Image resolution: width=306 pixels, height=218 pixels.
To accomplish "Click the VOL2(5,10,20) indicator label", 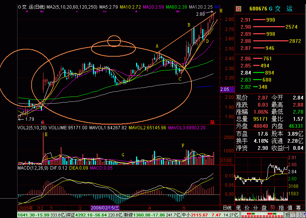I will click(32, 128).
